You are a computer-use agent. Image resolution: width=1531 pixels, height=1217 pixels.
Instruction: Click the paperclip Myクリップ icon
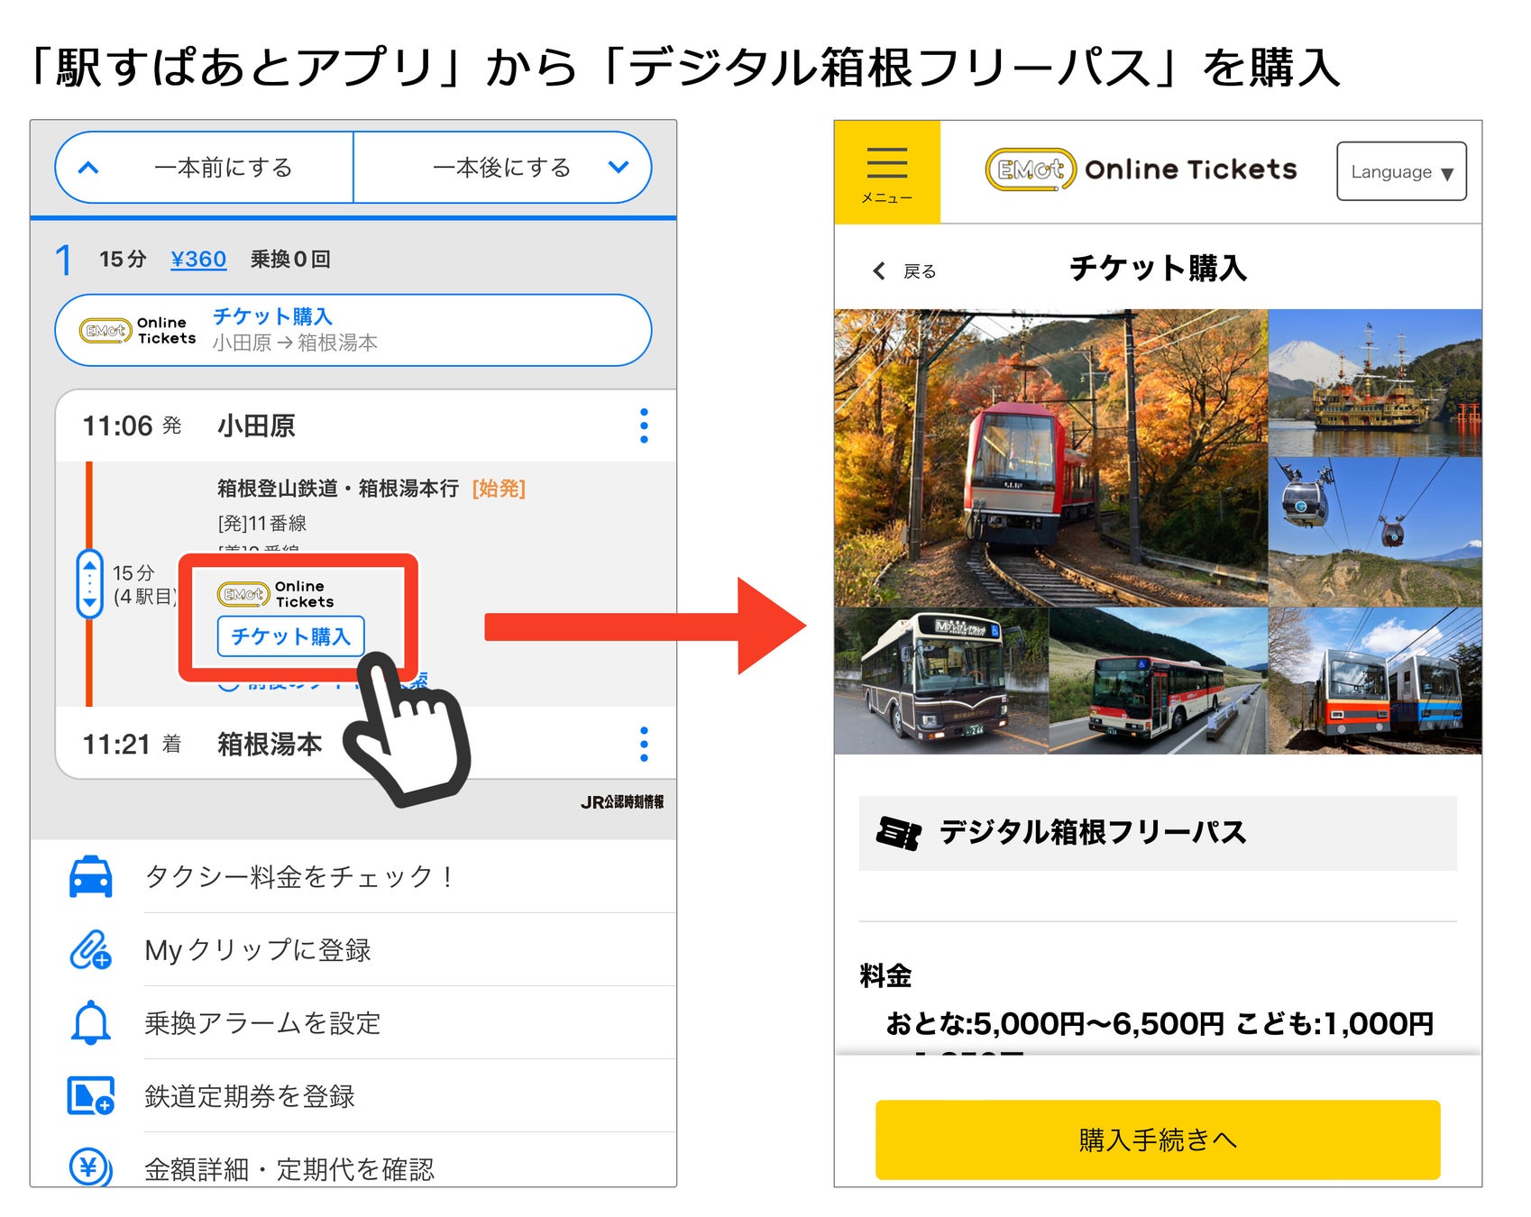[91, 950]
